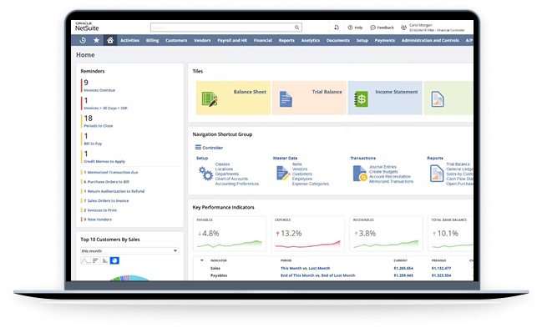Open the Shortcuts star icon
The width and height of the screenshot is (542, 328).
tap(96, 40)
